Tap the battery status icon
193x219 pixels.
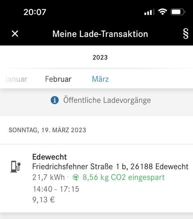pos(178,12)
